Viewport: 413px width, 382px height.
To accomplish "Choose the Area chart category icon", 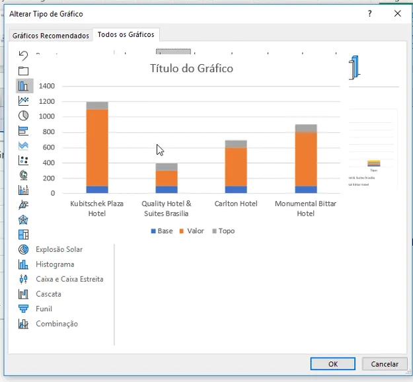I will pyautogui.click(x=23, y=145).
